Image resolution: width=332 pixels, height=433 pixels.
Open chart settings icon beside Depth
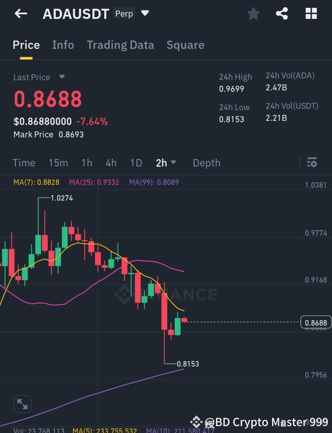[x=312, y=163]
